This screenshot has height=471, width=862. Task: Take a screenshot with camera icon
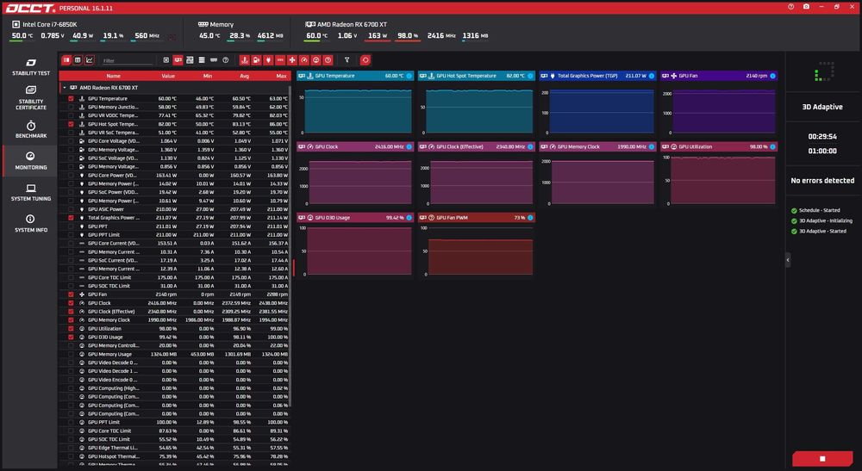point(806,7)
